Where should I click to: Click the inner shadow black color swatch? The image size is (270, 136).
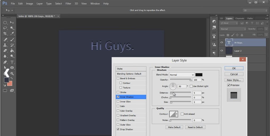click(199, 75)
